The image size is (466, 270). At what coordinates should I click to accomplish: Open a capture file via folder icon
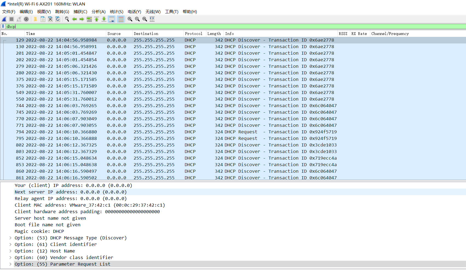pos(35,19)
